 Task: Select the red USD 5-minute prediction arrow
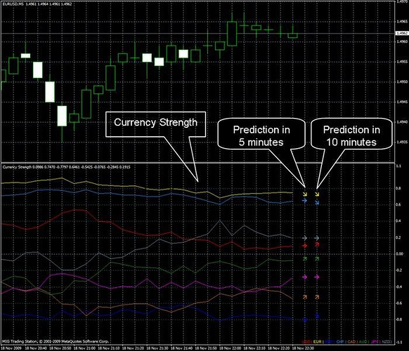click(304, 246)
